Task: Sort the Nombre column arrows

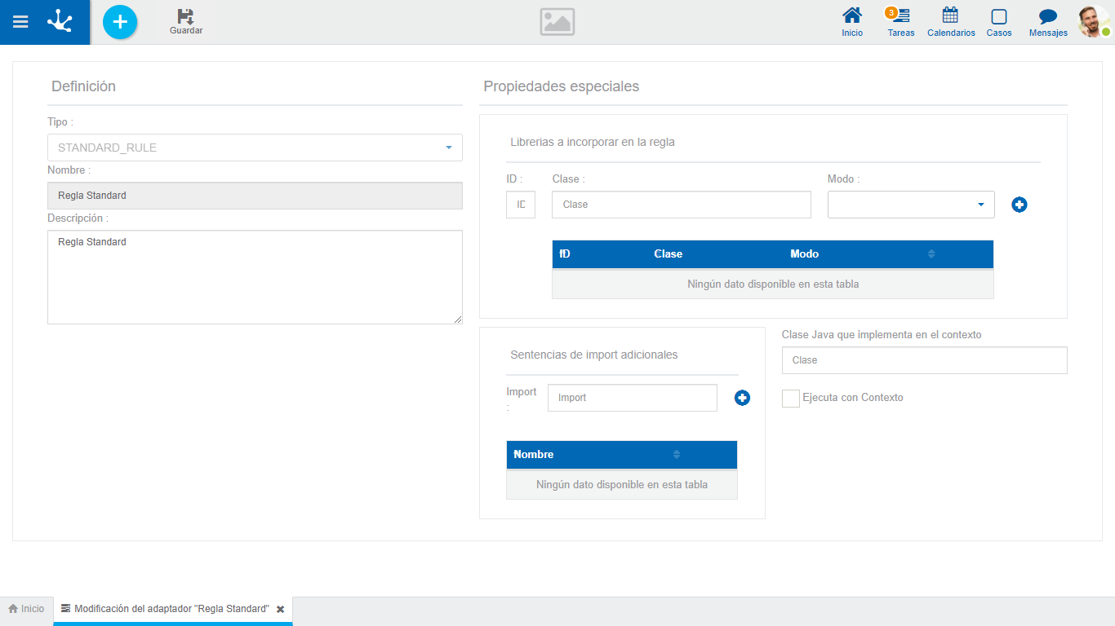Action: click(676, 455)
